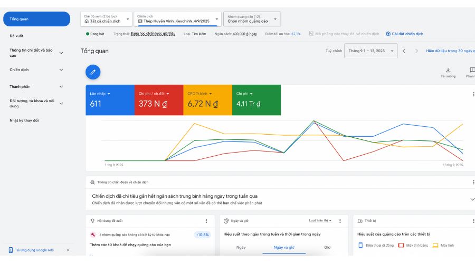Viewport: 475px width, 263px height.
Task: Switch to the Giờ tab
Action: (x=327, y=248)
